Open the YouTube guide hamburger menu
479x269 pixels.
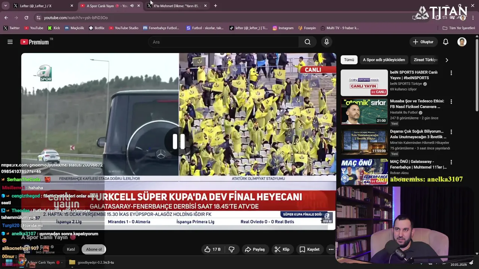[x=10, y=42]
